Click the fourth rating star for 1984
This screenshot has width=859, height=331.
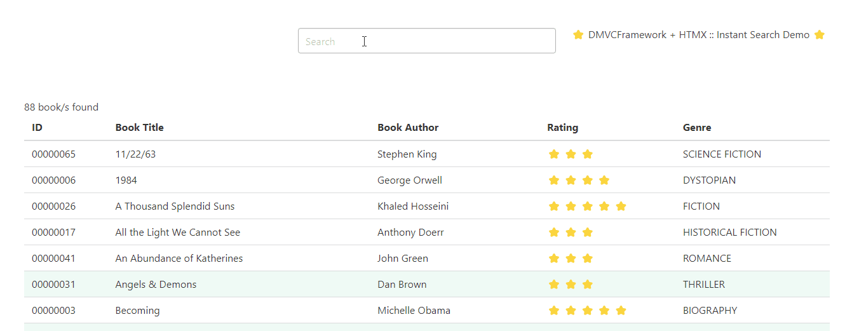point(604,180)
